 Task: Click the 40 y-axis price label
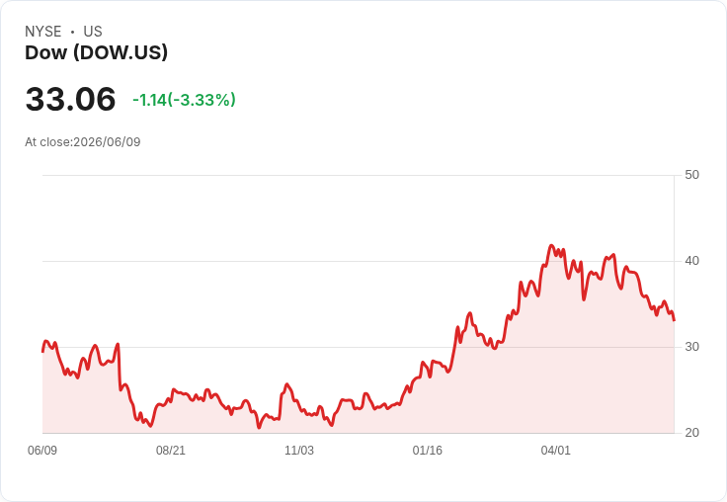691,261
